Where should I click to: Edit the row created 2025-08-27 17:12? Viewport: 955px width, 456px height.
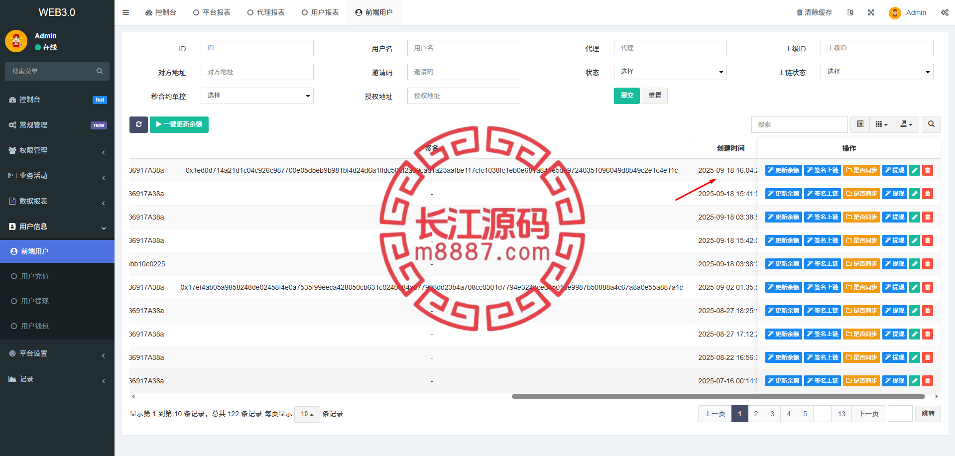[914, 334]
